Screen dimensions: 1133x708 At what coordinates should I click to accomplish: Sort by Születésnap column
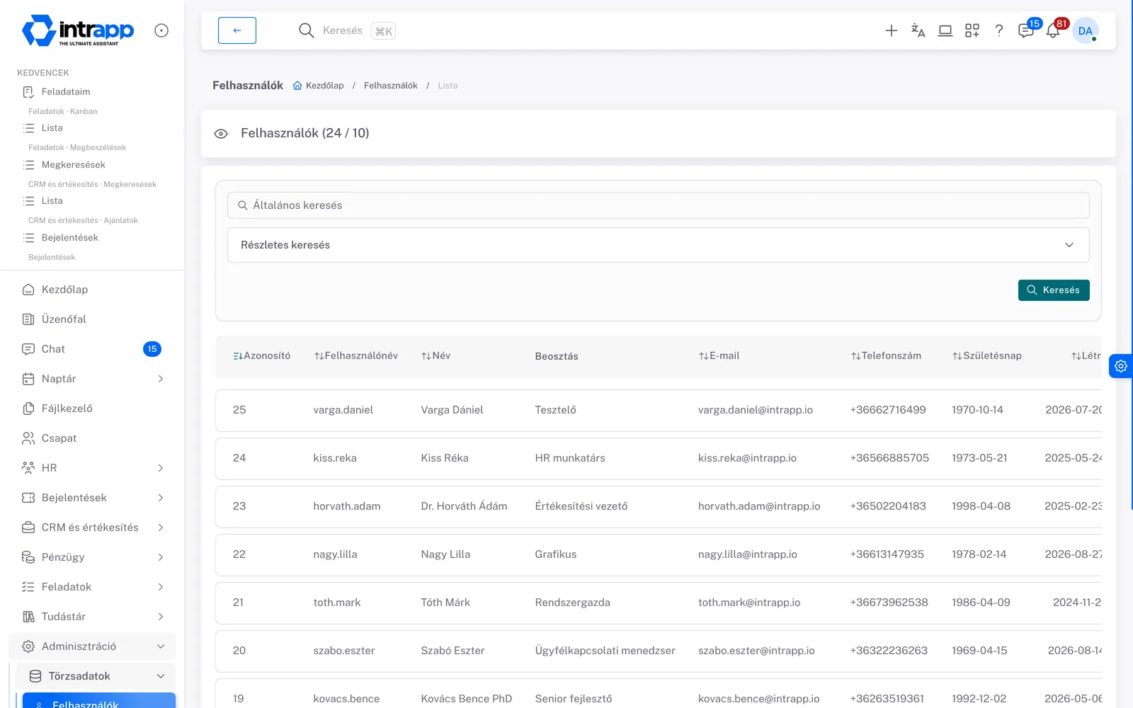click(987, 356)
